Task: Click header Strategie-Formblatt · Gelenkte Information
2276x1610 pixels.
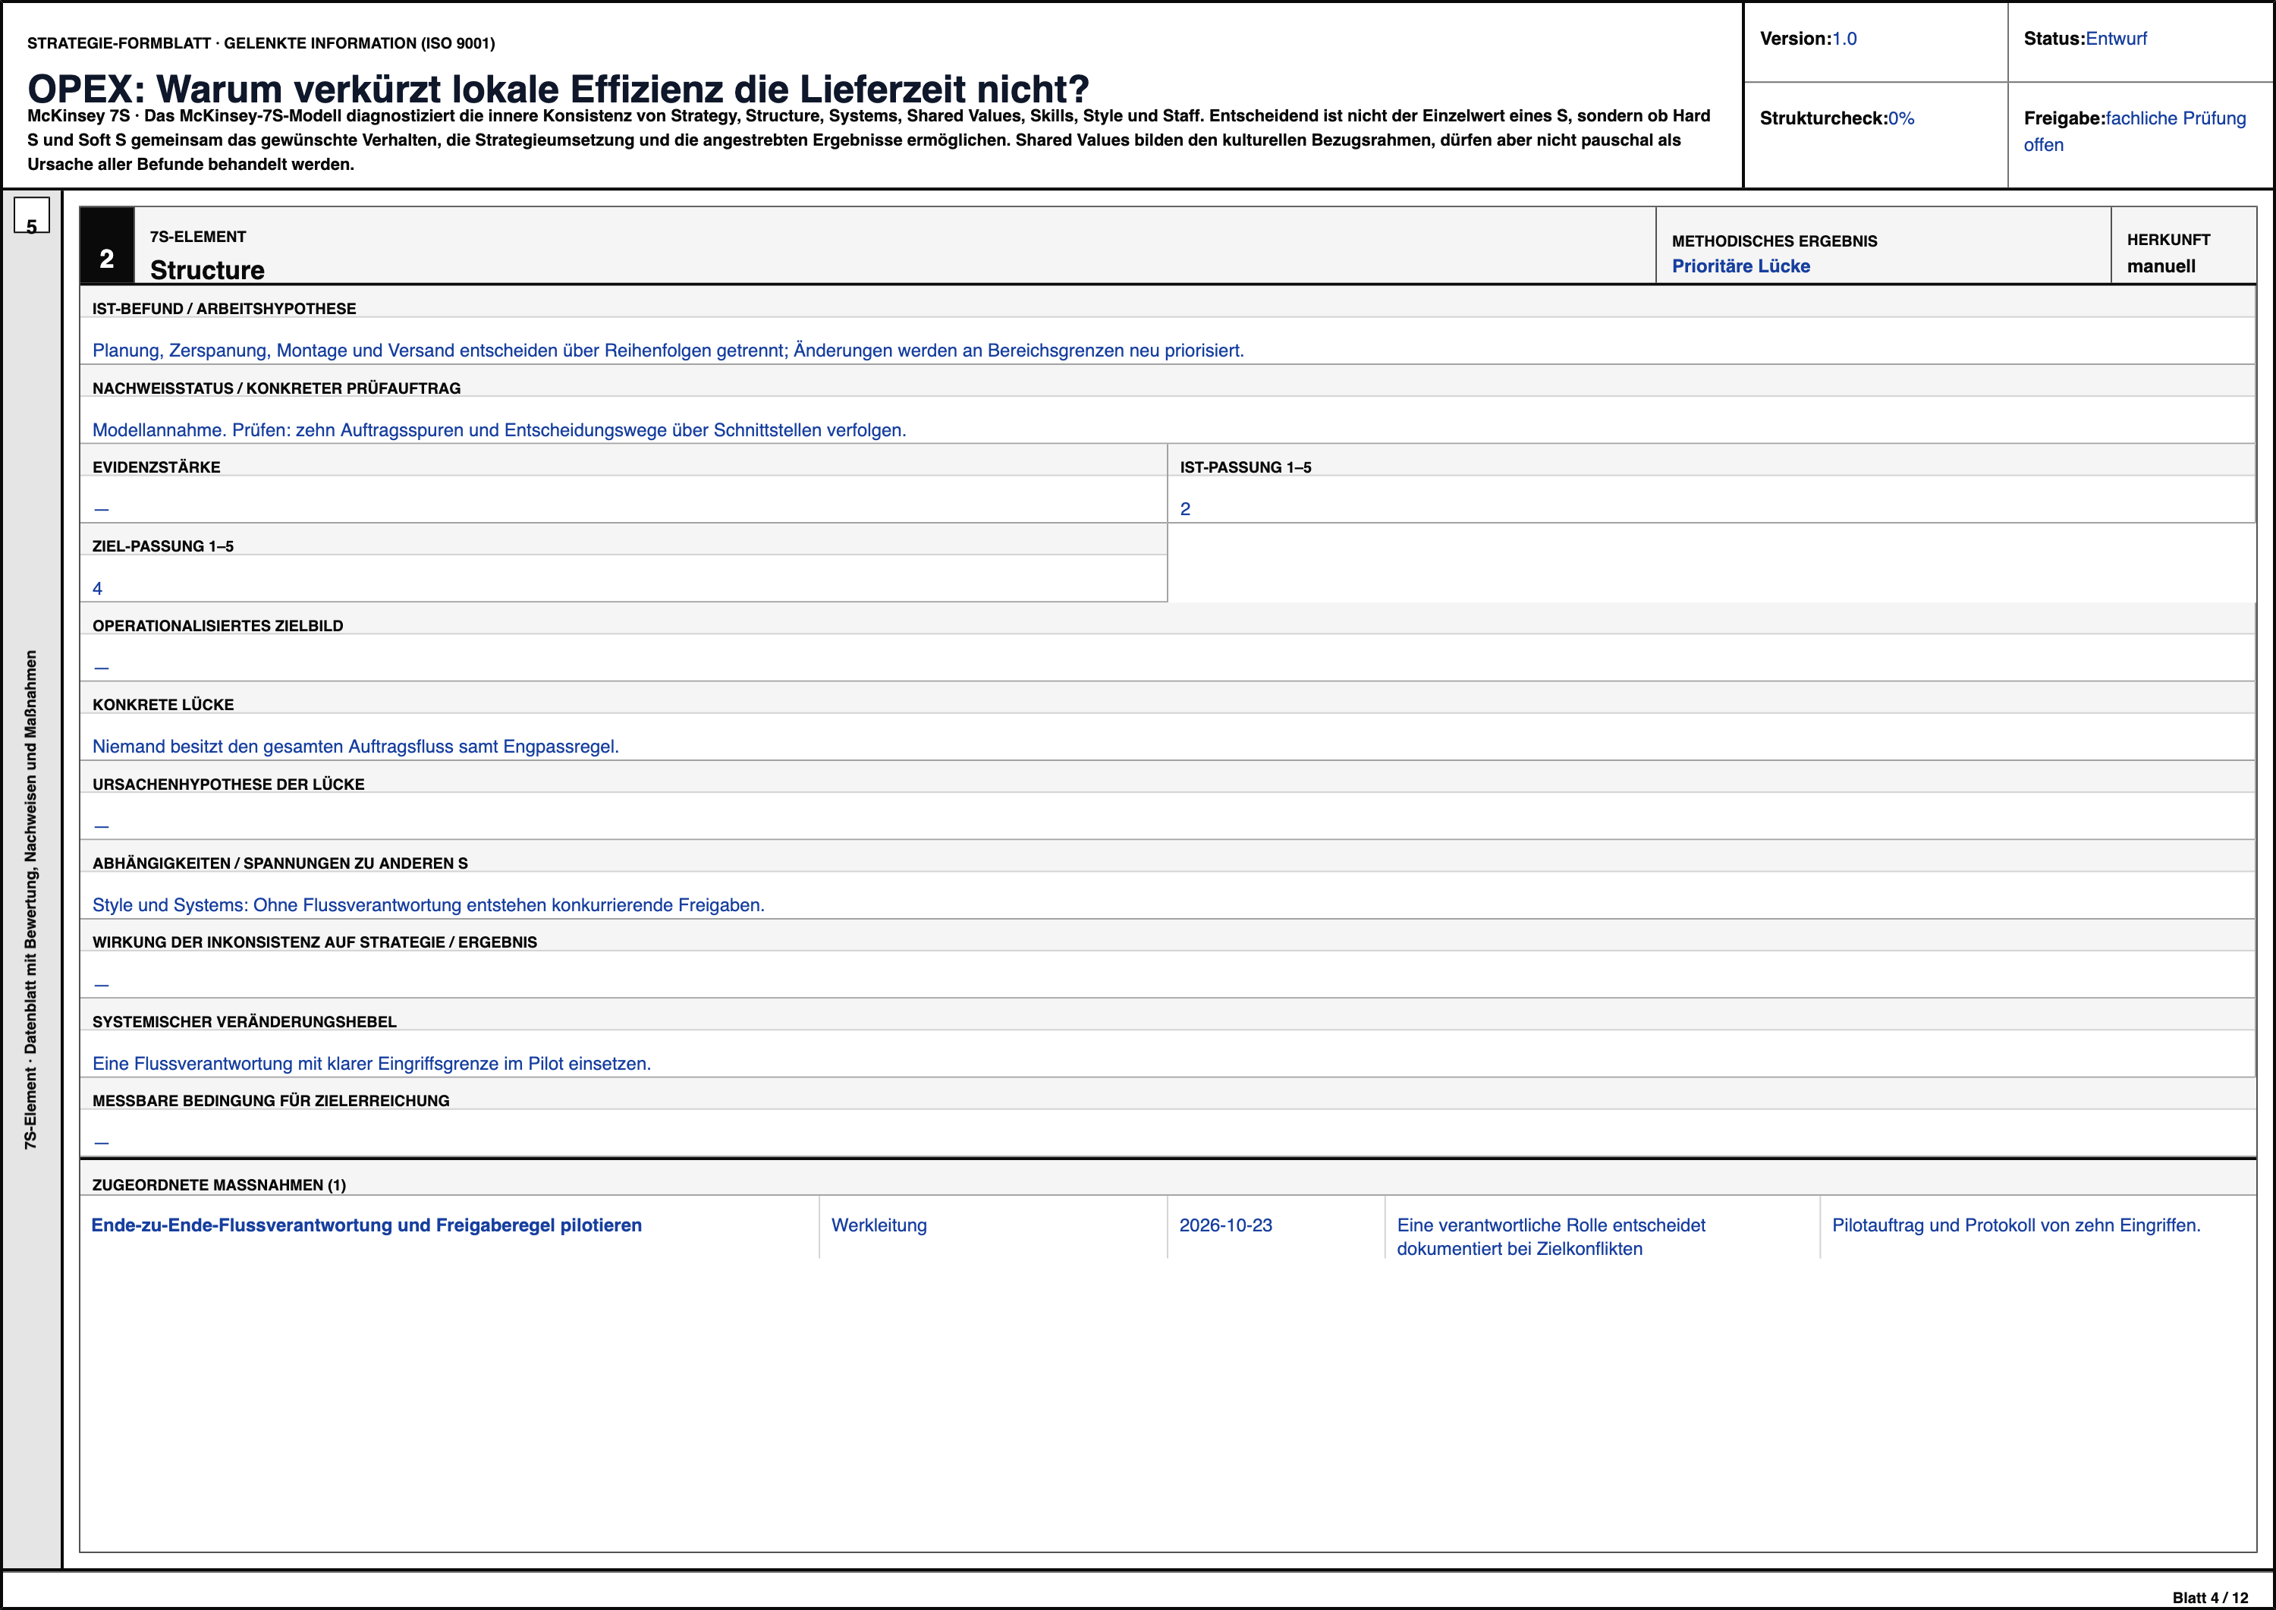Action: [x=262, y=42]
